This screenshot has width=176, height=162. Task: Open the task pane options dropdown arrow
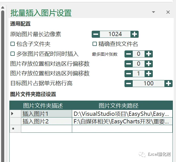coord(153,12)
